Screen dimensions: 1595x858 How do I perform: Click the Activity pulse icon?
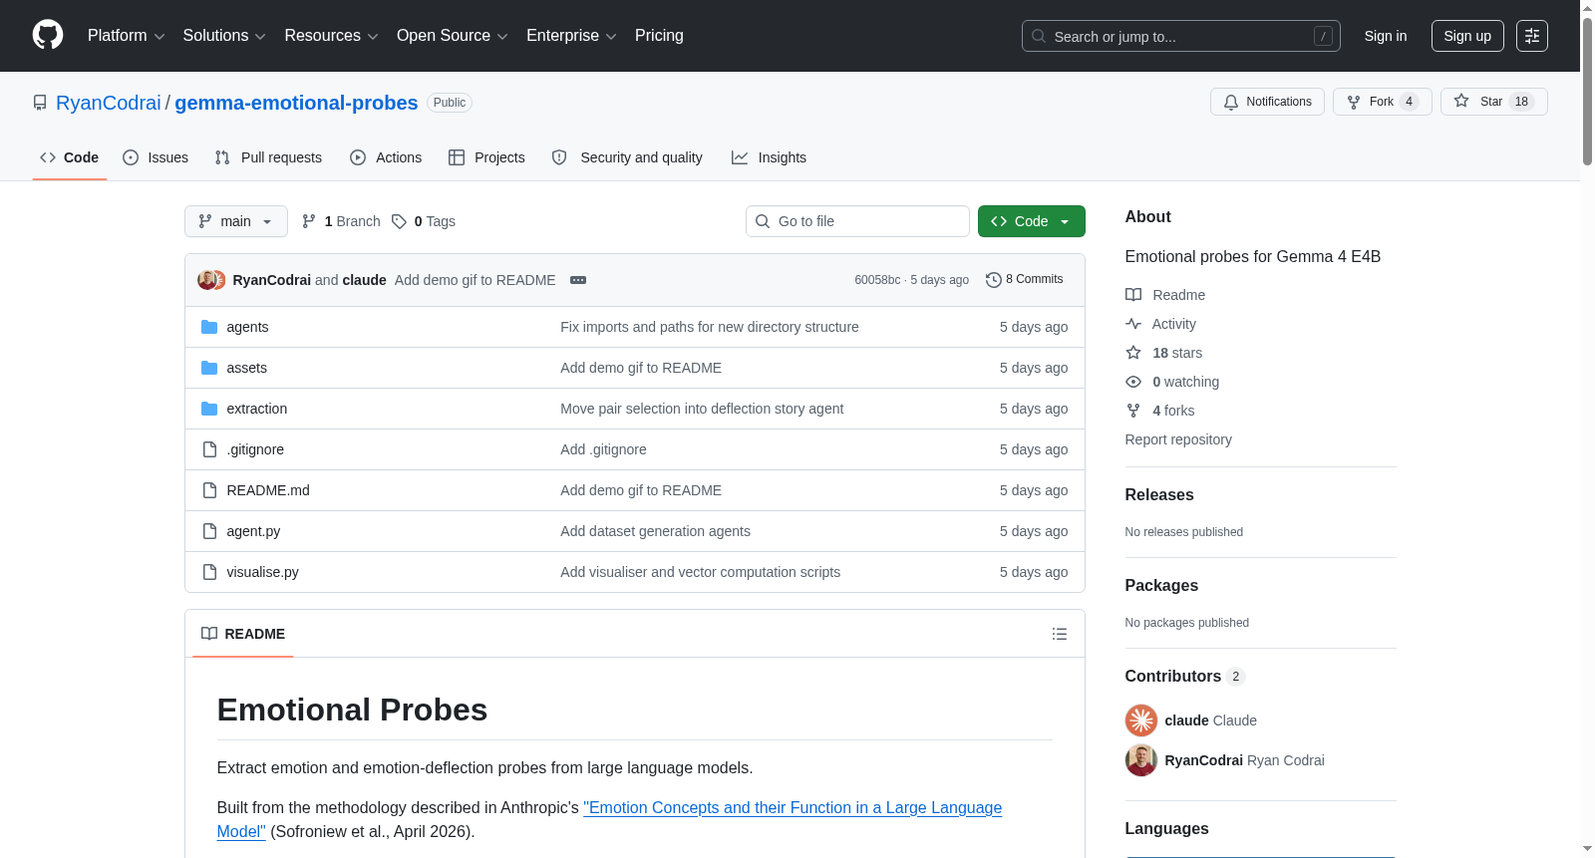1133,324
